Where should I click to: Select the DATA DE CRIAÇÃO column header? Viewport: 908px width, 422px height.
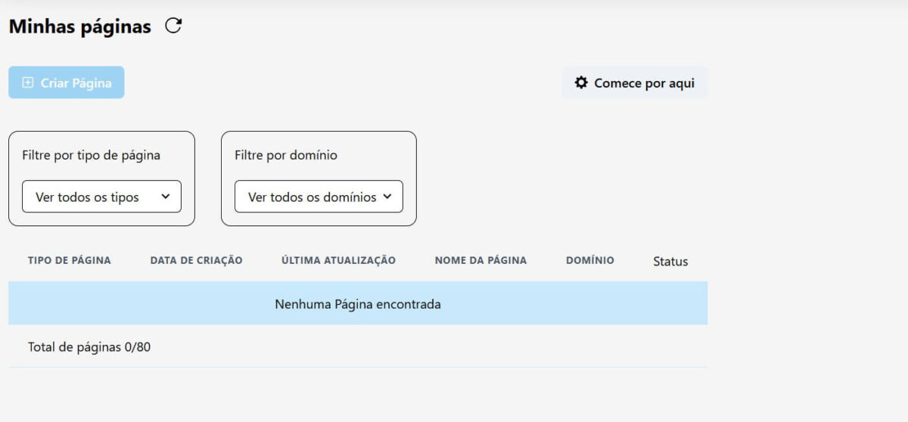click(x=196, y=260)
